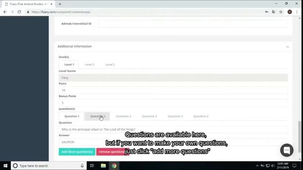Click the Windows taskbar search box
Screen dimensions: 303x170
click(x=49, y=166)
